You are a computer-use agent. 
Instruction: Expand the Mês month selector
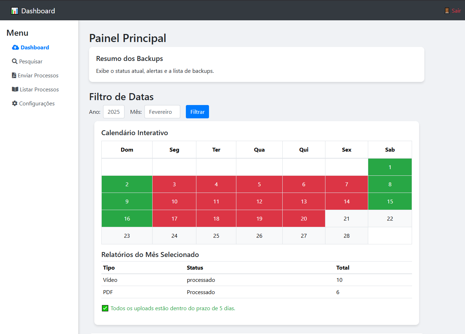click(162, 112)
